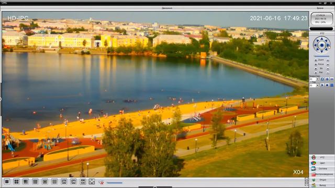
Task: Move camera down-right with diagonal PTZ arrow
Action: tap(326, 50)
